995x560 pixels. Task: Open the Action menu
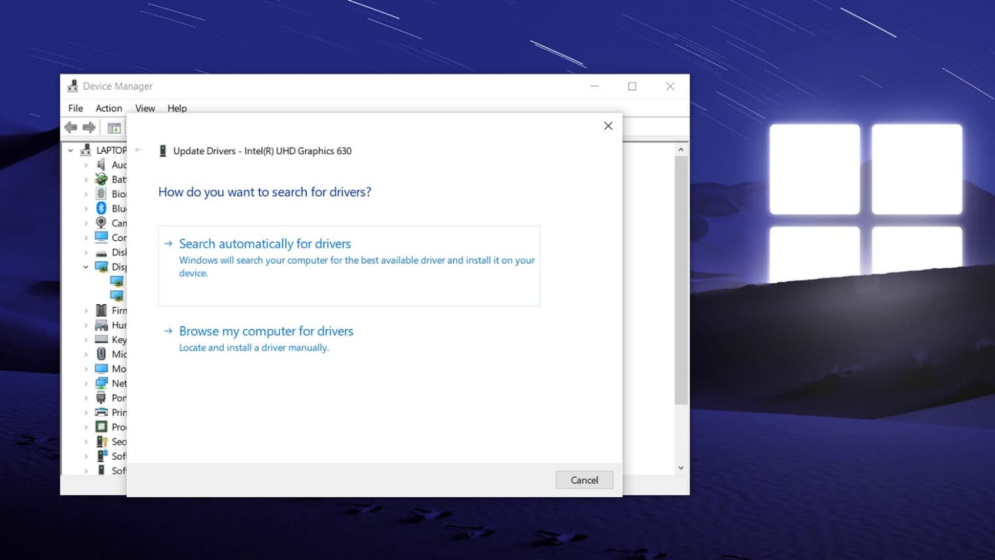[109, 108]
